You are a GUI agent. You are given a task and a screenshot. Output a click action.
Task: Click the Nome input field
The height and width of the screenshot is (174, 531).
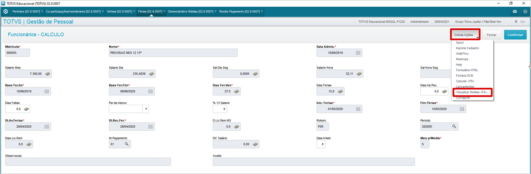[173, 53]
